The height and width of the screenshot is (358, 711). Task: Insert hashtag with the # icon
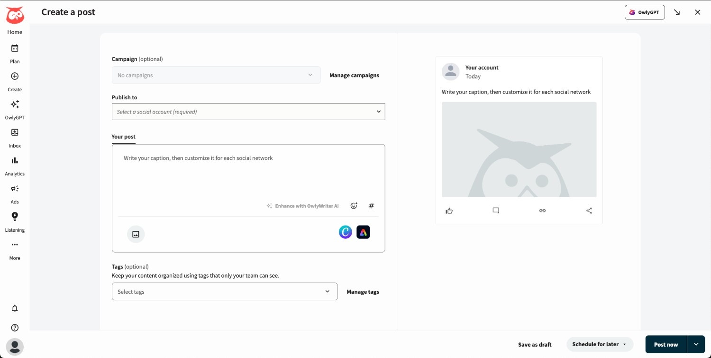[372, 206]
